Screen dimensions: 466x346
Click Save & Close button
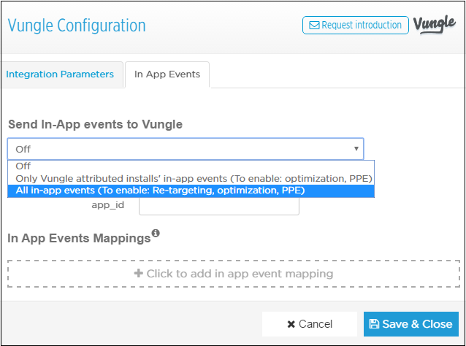(x=411, y=324)
